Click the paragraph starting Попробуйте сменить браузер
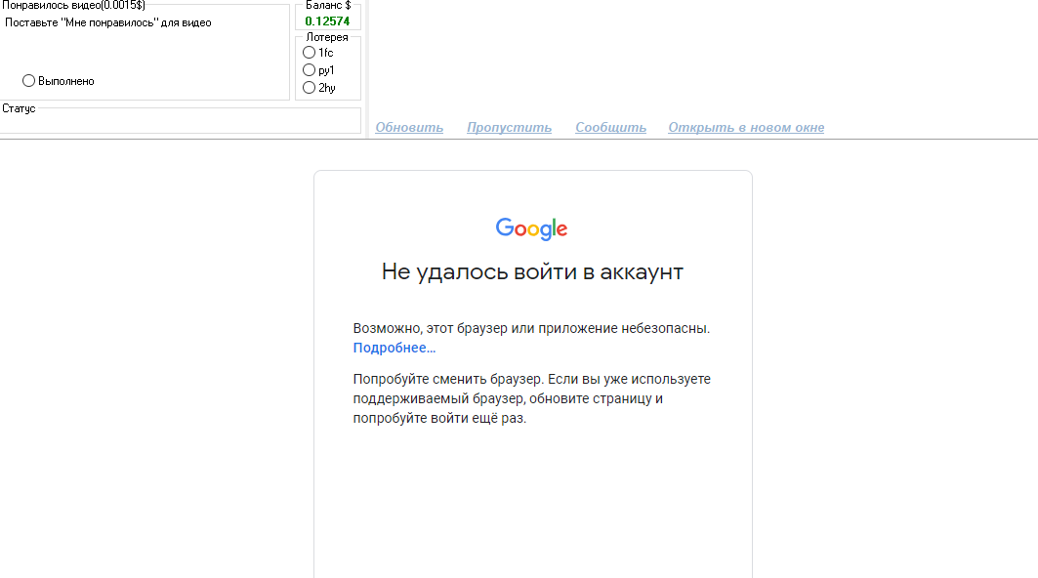1038x578 pixels. click(531, 398)
